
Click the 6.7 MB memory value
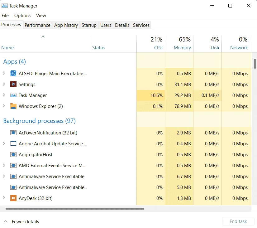pyautogui.click(x=184, y=176)
